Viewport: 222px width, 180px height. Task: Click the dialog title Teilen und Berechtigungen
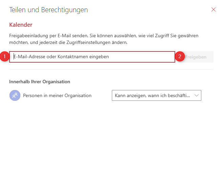pos(48,10)
